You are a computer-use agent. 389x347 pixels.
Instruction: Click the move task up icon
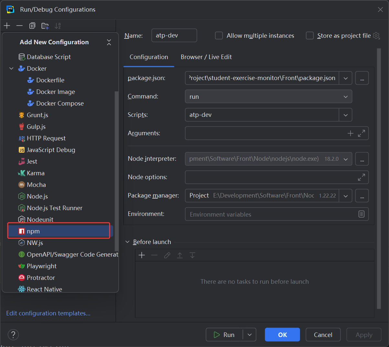(180, 255)
